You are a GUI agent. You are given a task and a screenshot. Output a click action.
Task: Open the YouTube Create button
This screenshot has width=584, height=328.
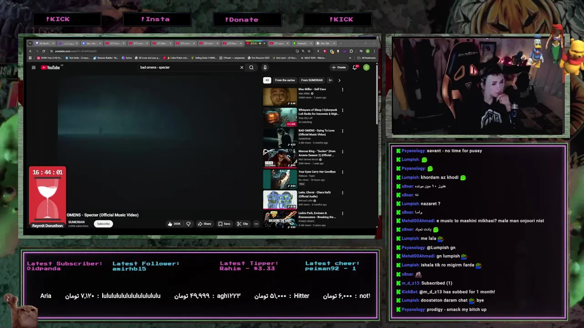pos(339,67)
